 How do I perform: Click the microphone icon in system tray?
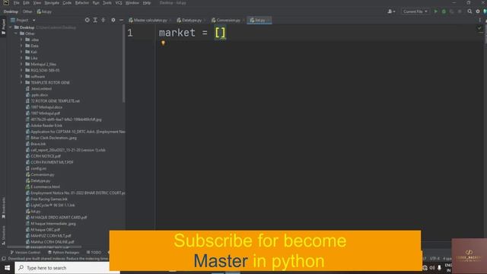click(439, 268)
